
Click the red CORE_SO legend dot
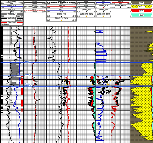click(x=103, y=8)
